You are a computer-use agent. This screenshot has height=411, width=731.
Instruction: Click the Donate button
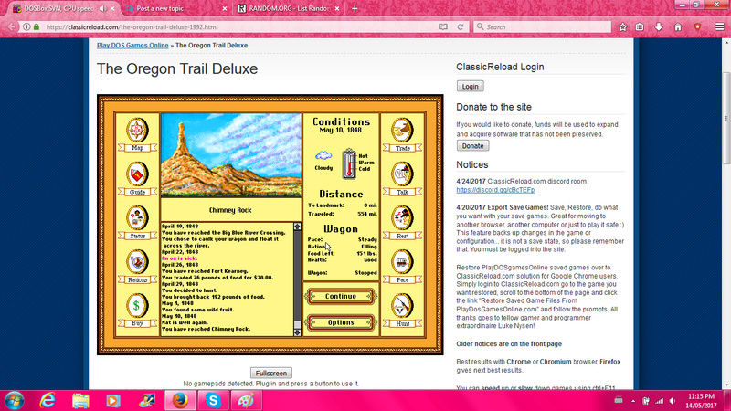(x=472, y=146)
